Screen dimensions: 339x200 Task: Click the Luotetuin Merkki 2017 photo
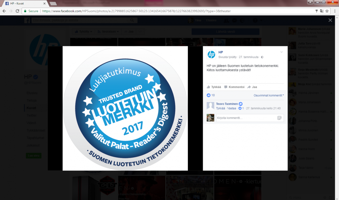[x=125, y=108]
